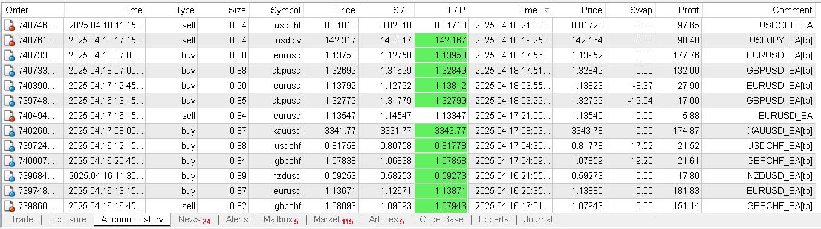The width and height of the screenshot is (821, 229).
Task: Click the green T/P cell 142.167
Action: 441,40
